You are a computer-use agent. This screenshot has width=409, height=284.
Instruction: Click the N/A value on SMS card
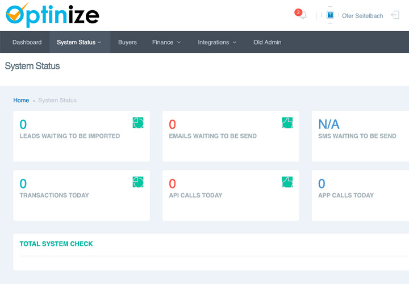click(x=329, y=124)
